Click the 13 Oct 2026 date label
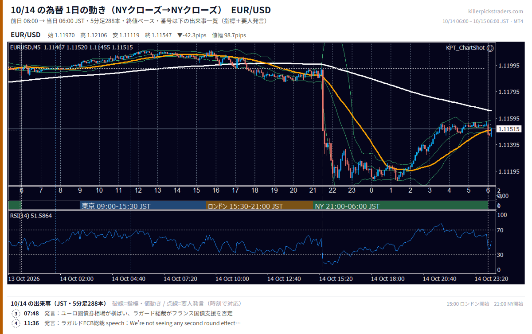This screenshot has width=532, height=334. click(24, 279)
